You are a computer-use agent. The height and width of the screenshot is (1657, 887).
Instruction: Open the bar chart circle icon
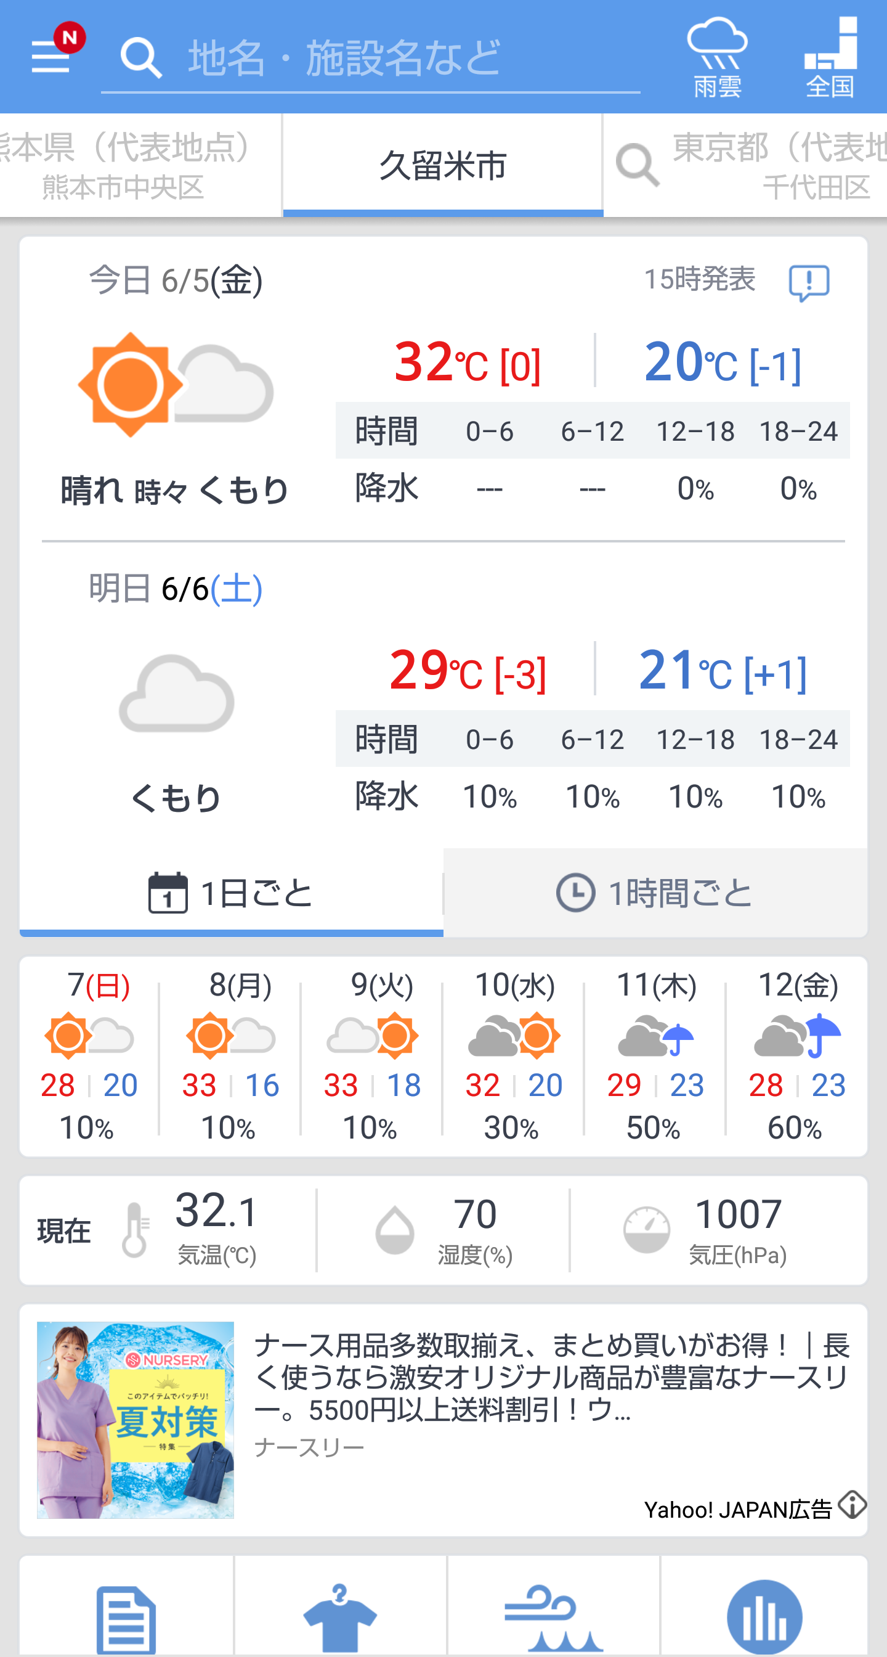pos(764,1618)
